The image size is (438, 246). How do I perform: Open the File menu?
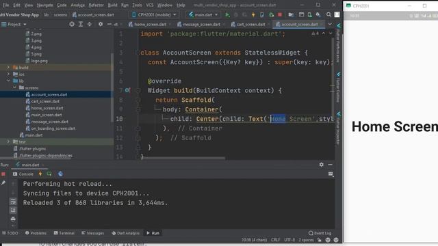pyautogui.click(x=5, y=5)
